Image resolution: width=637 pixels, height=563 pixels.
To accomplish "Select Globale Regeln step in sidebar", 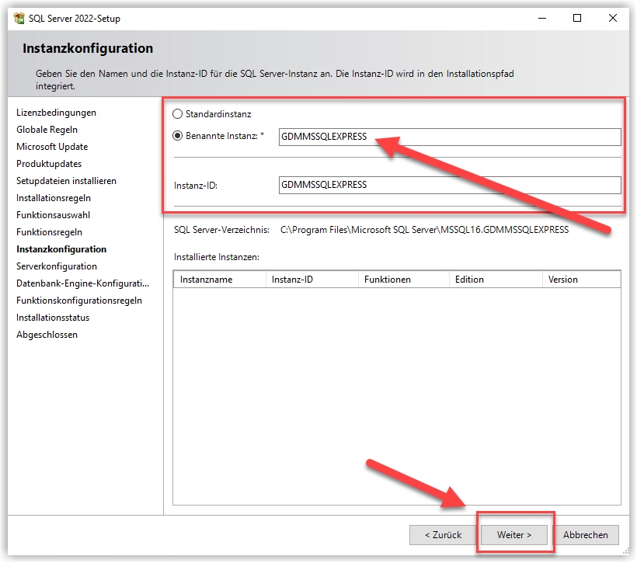I will (47, 130).
